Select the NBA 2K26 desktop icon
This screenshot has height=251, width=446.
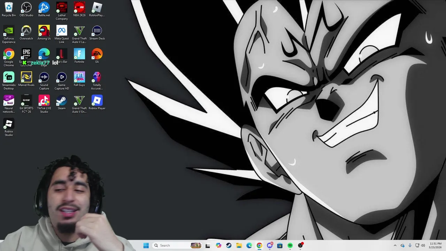point(79,9)
